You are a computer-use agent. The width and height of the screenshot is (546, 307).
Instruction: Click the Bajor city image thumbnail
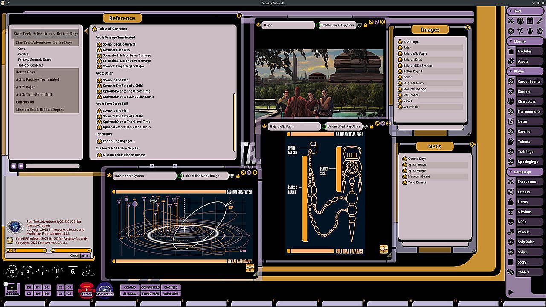(x=319, y=84)
